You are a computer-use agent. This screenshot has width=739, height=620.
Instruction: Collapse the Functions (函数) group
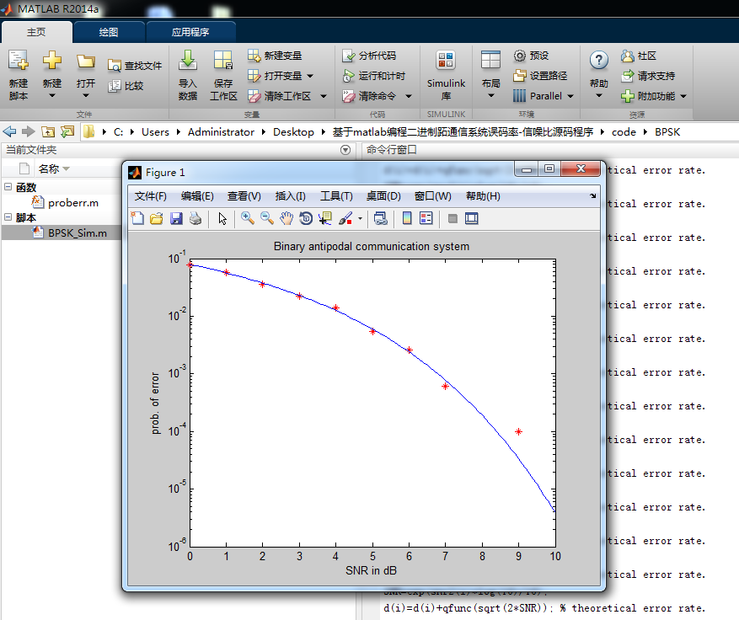pos(8,187)
